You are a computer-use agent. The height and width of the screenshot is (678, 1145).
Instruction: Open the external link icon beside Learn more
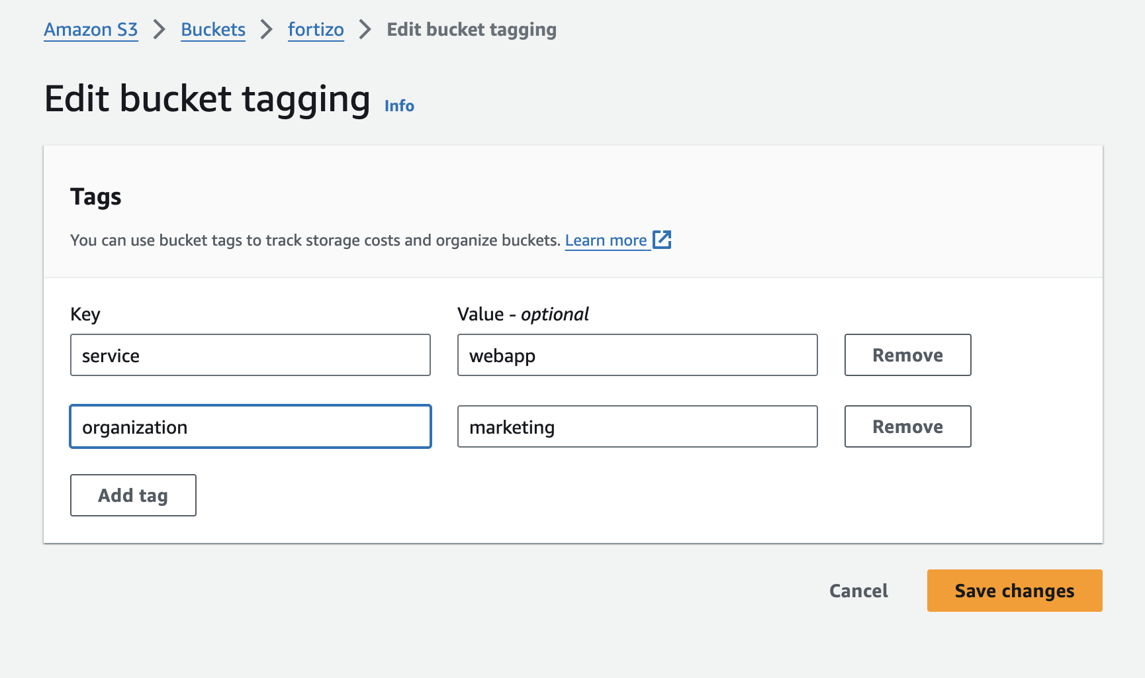[x=662, y=240]
